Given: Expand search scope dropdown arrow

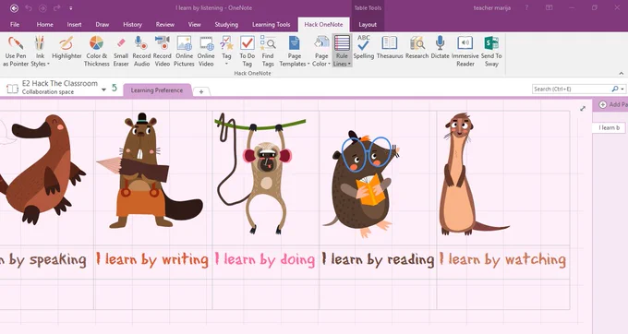Looking at the screenshot, I should click(622, 89).
